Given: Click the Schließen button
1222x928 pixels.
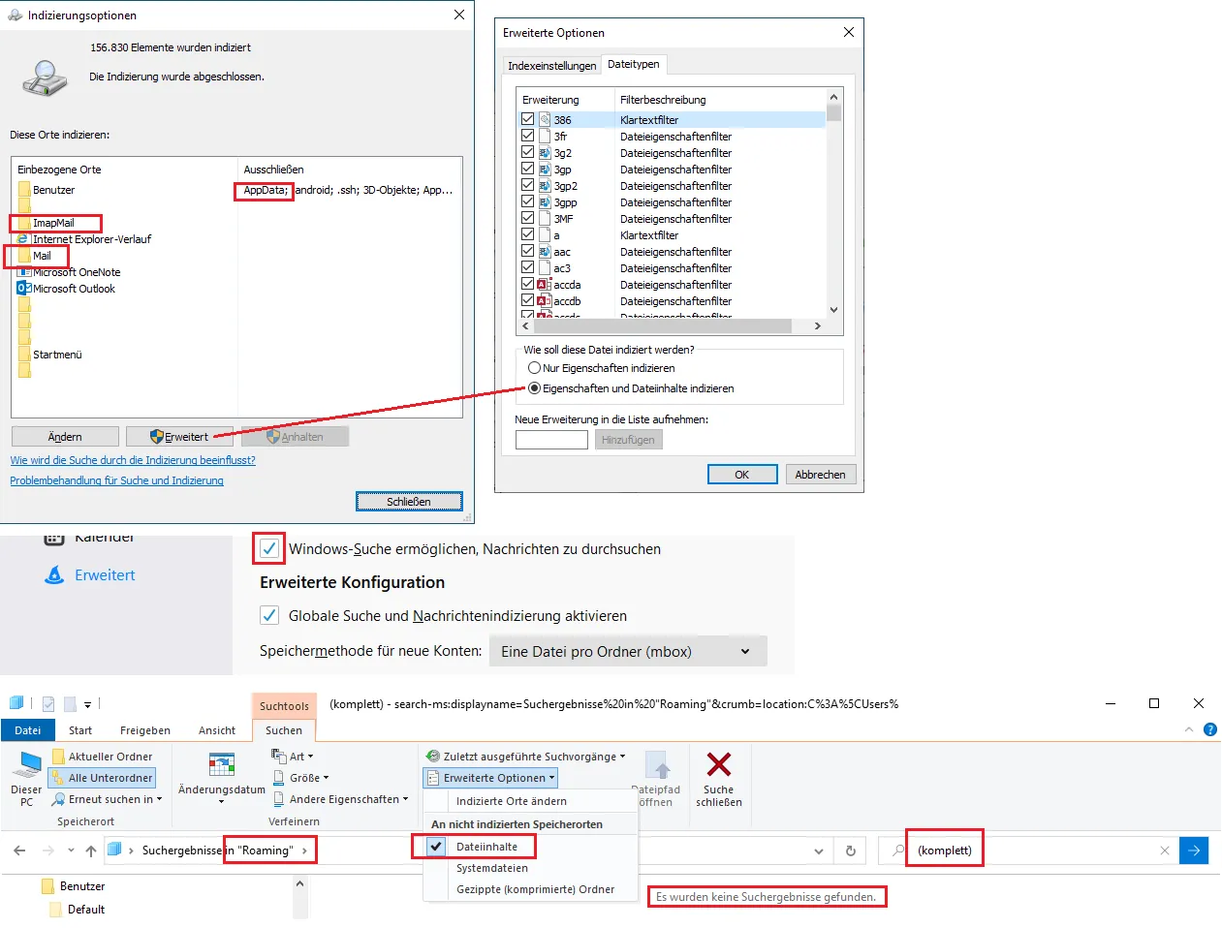Looking at the screenshot, I should (x=409, y=502).
